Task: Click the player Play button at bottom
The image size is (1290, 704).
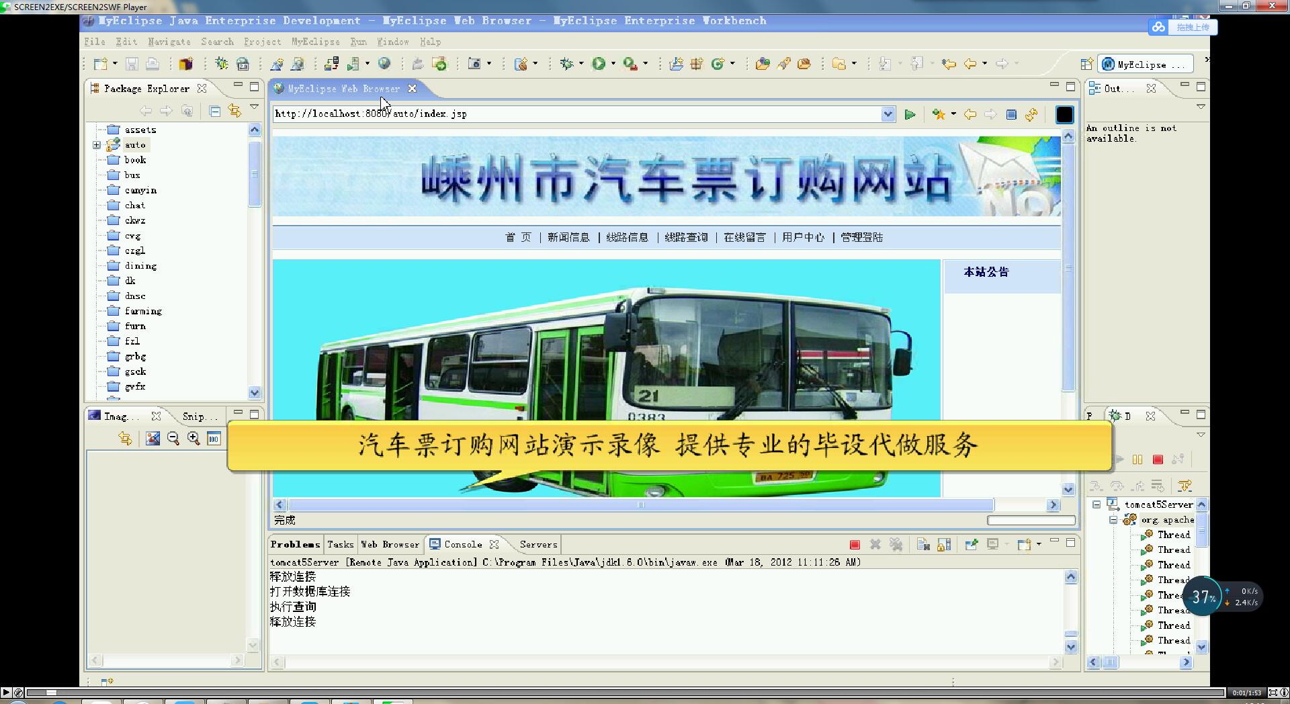Action: [6, 693]
